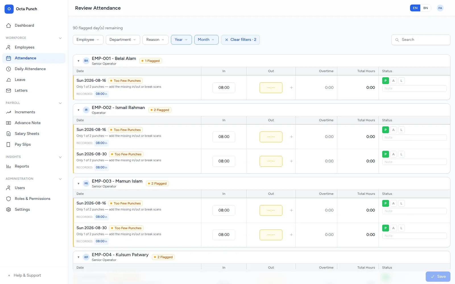Open Pay Slips page
This screenshot has width=455, height=284.
click(34, 144)
